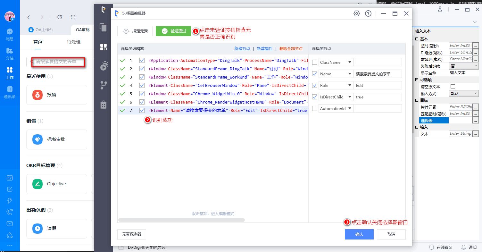Screen dimensions: 482x252
Task: Click the 新建节点 link
Action: point(242,49)
